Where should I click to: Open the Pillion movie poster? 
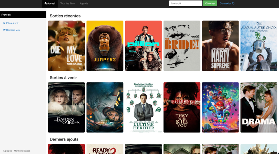pyautogui.click(x=143, y=46)
